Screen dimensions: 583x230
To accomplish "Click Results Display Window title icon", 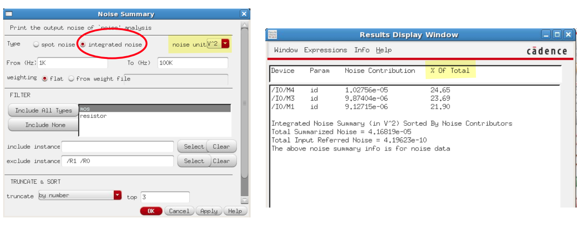I will tap(272, 35).
